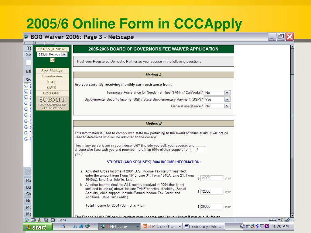Click SUBMIT your completed application
Image resolution: width=311 pixels, height=233 pixels.
52,103
